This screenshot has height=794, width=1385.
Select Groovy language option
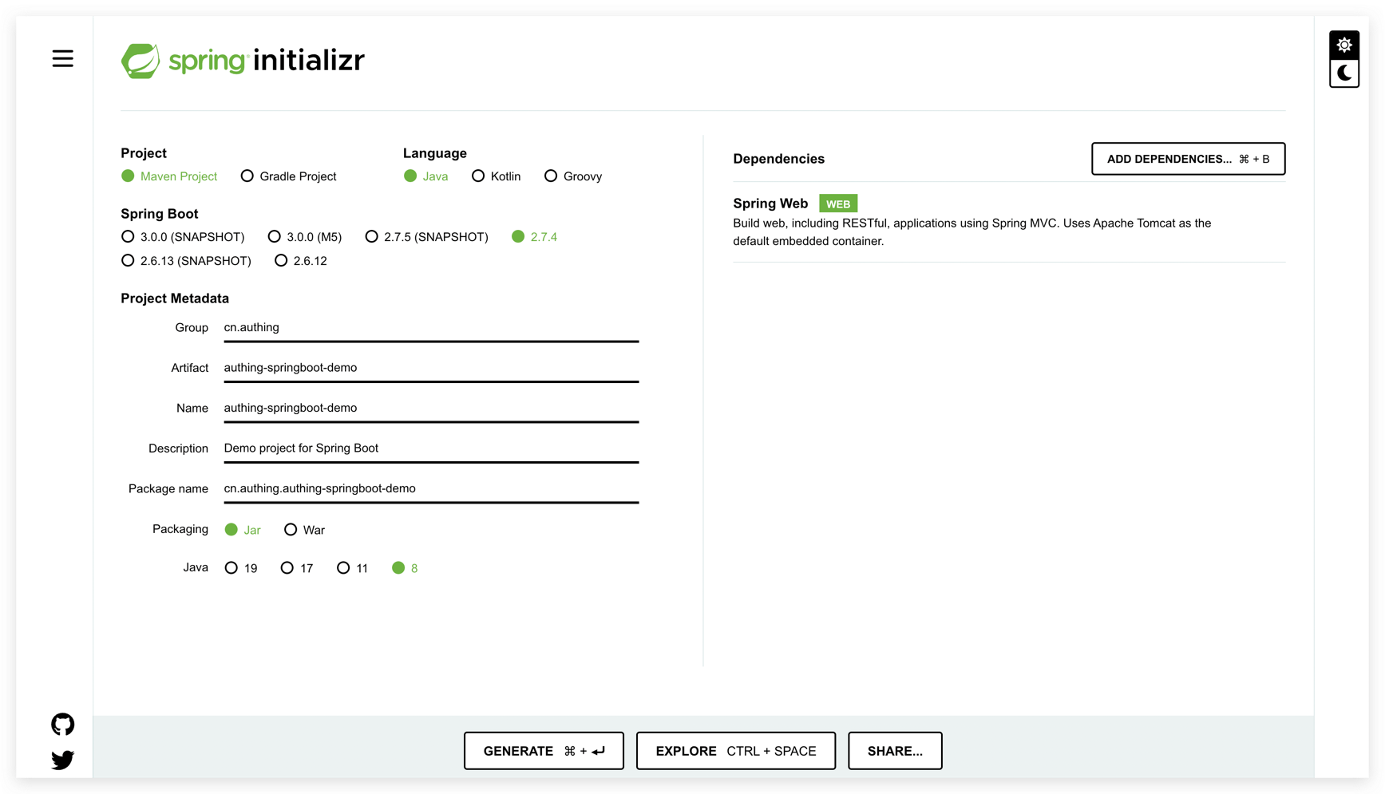tap(551, 176)
